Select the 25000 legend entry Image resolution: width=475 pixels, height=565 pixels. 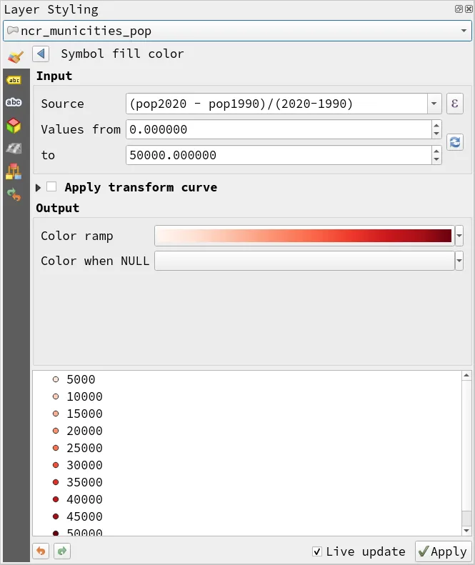[84, 448]
